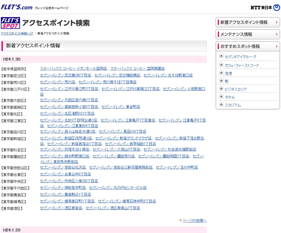Open セブン-イレブン 荻窪天沼小南店 link
Screen dimensions: 281x233
(x=65, y=149)
